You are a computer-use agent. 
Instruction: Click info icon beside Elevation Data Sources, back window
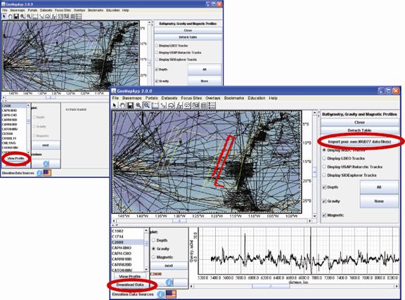click(x=39, y=173)
